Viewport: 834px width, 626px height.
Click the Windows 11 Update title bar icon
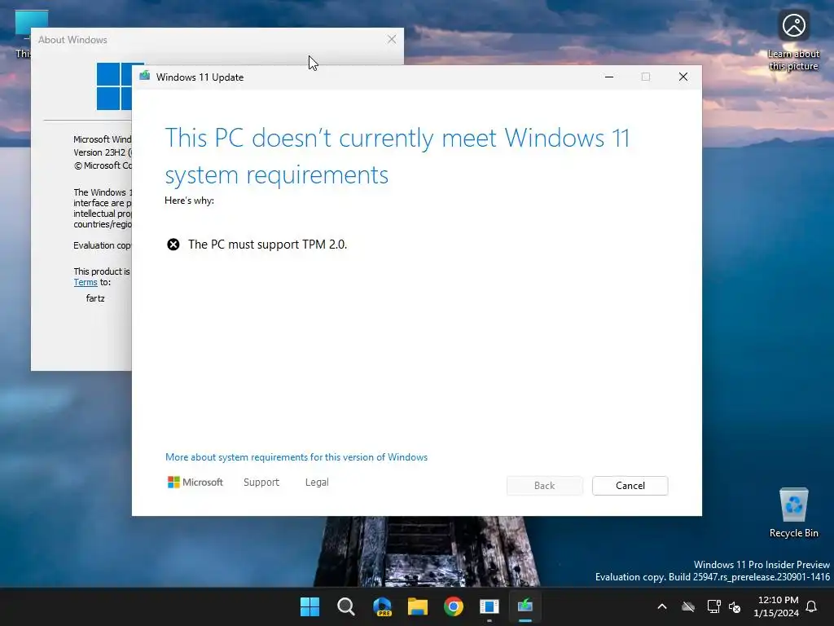pyautogui.click(x=145, y=76)
